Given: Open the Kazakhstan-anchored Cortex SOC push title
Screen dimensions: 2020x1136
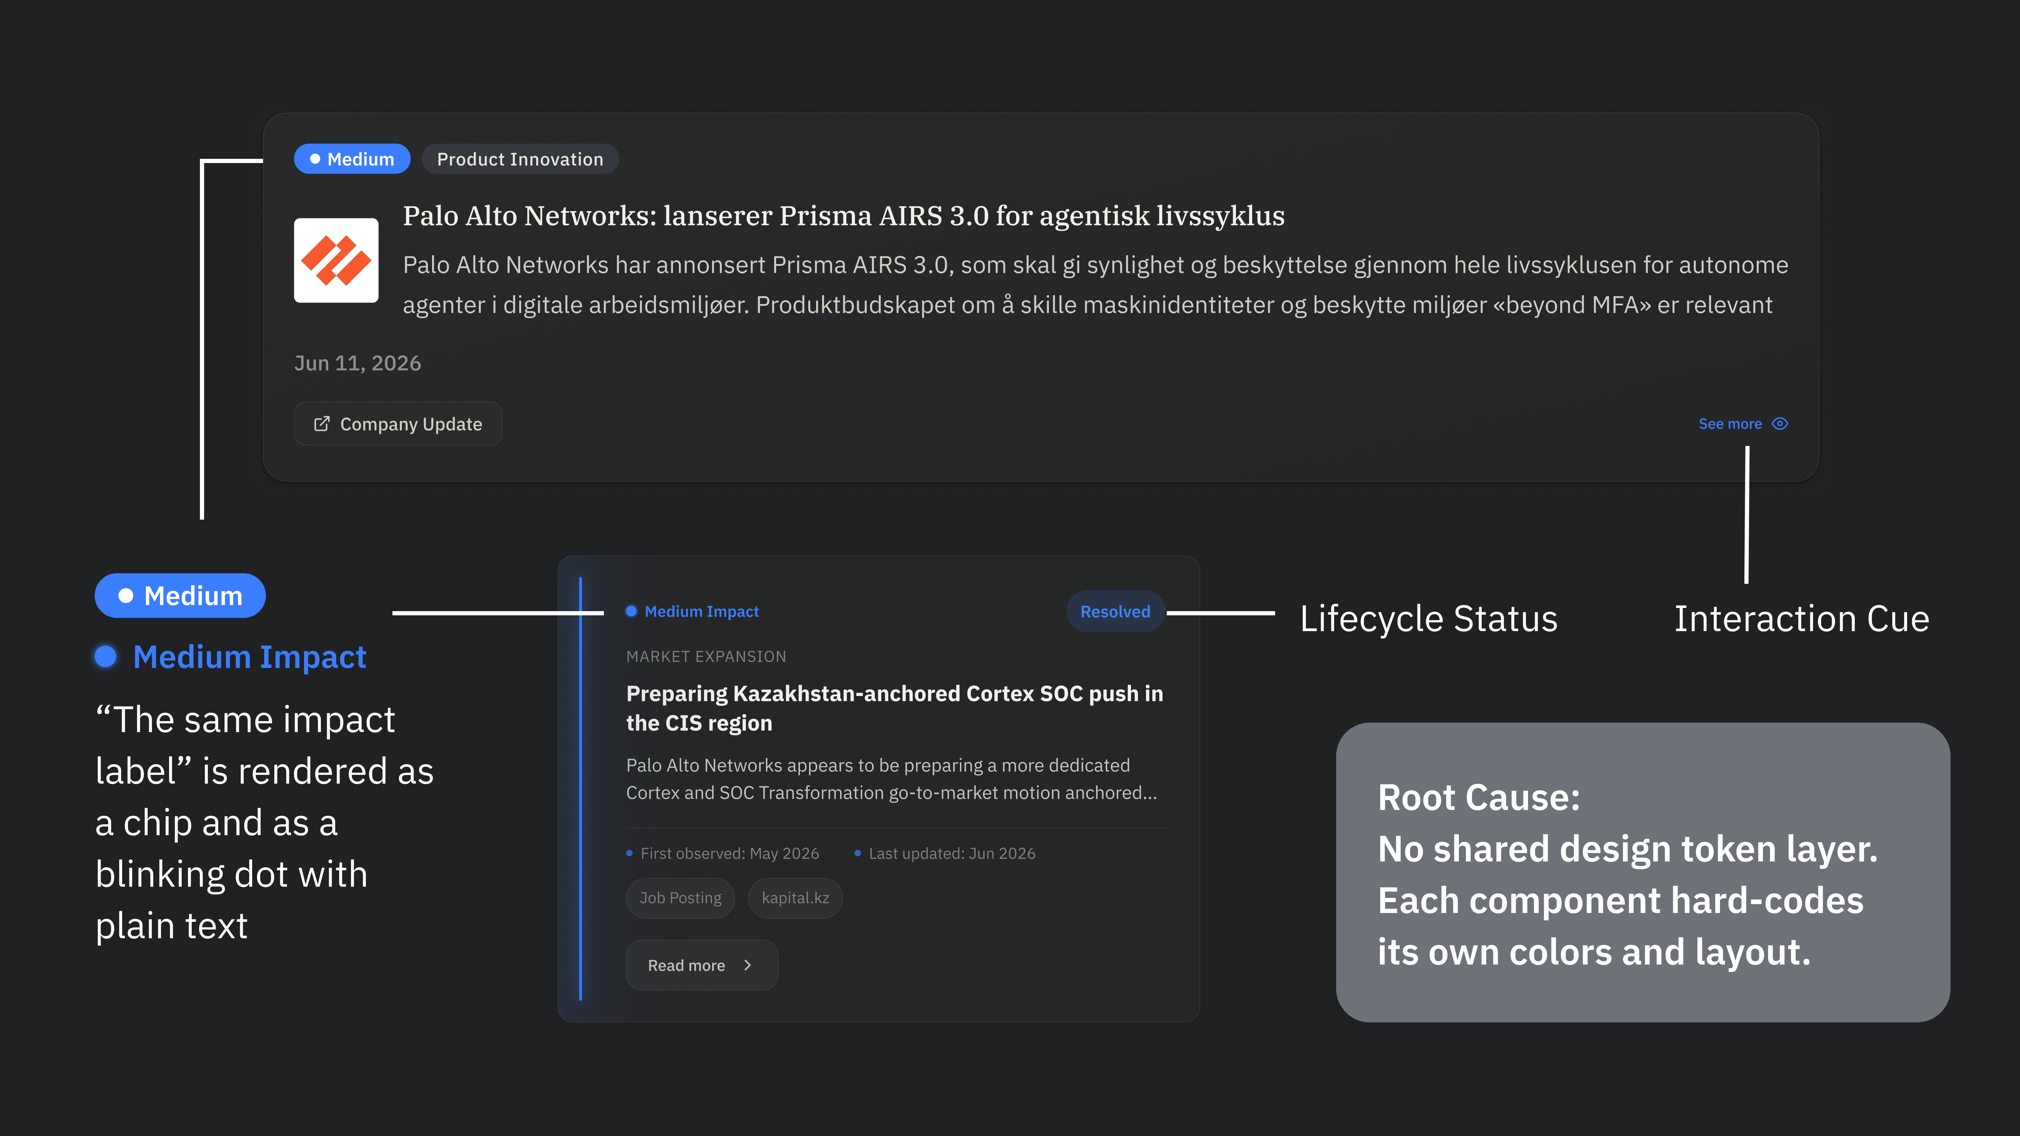Looking at the screenshot, I should [x=895, y=708].
